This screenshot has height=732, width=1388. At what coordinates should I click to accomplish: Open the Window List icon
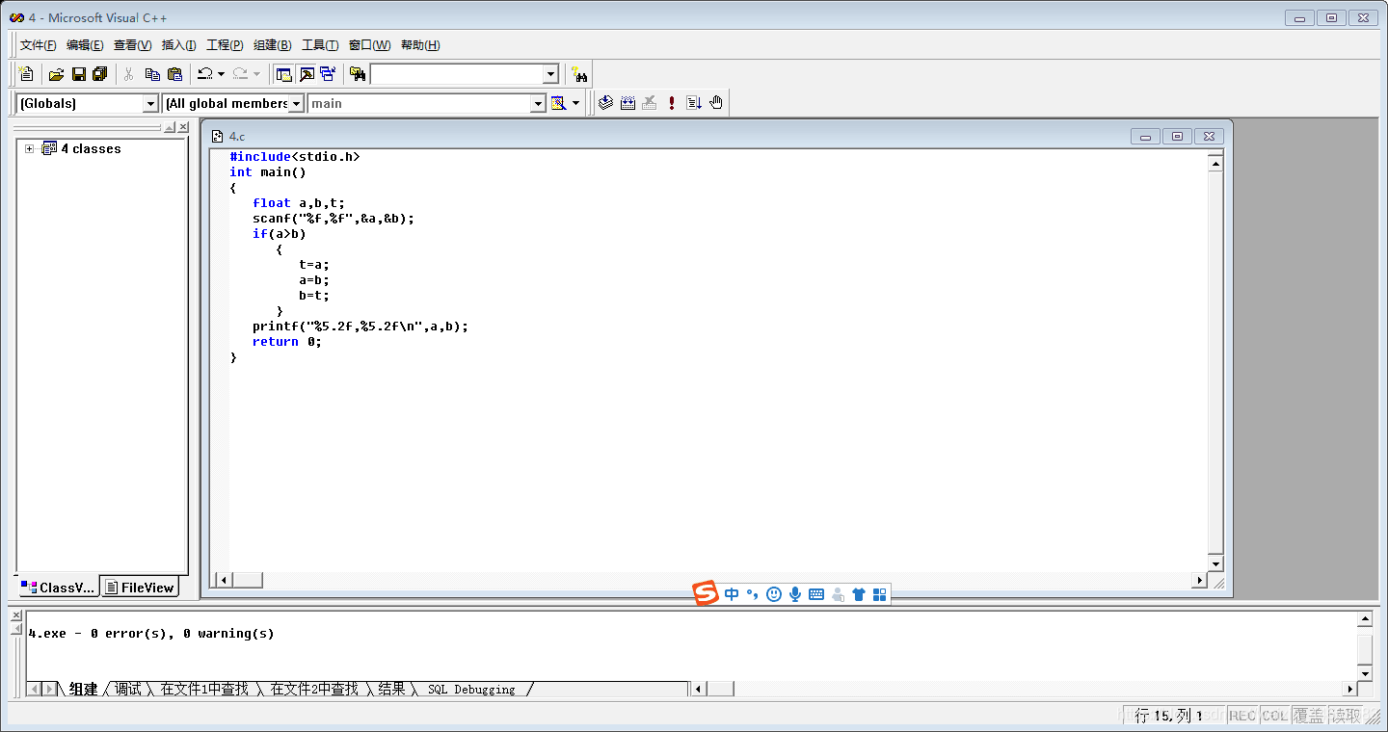click(328, 74)
